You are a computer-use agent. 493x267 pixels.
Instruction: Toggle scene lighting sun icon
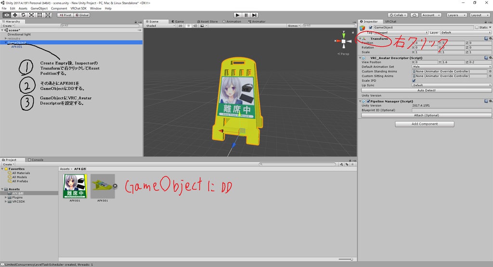click(x=188, y=26)
